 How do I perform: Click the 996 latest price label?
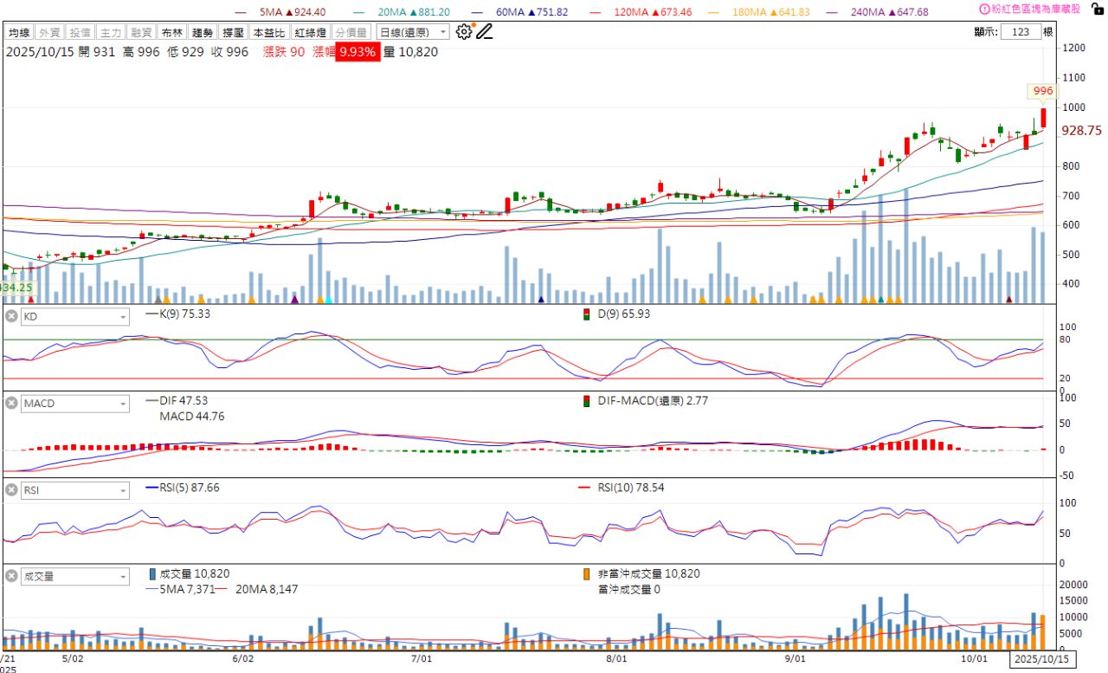1043,91
